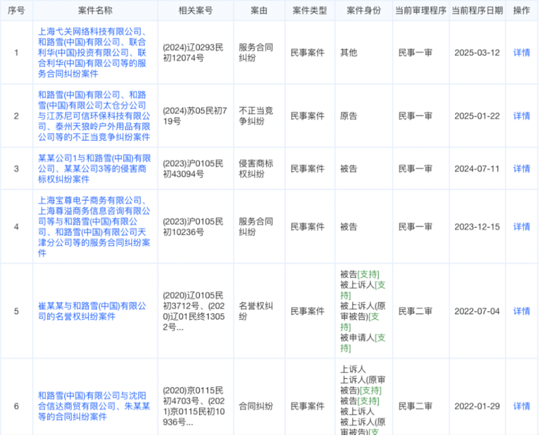
Task: Click cause 合同纠纷 in row 6
Action: coord(256,406)
